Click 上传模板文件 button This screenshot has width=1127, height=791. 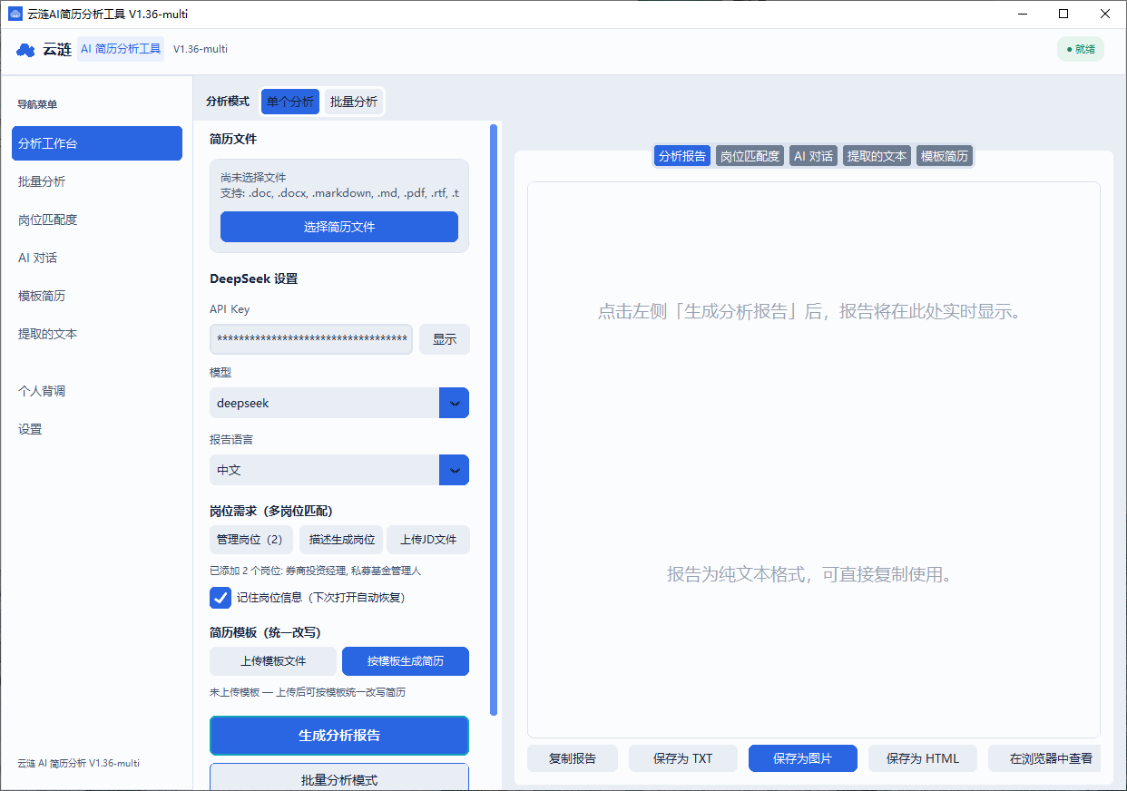point(273,661)
